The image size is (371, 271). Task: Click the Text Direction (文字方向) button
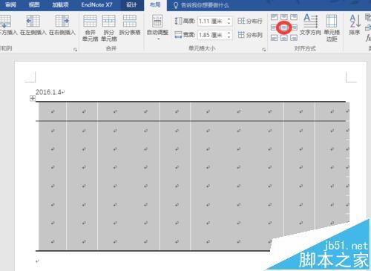tap(310, 25)
